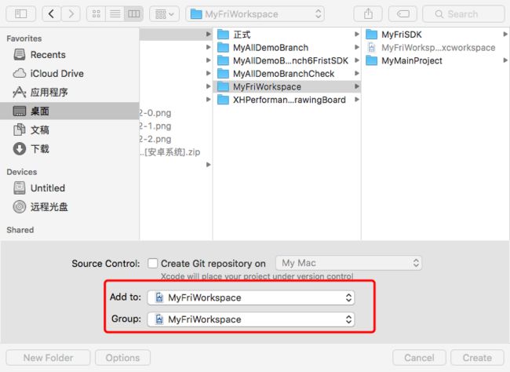Open the item arrangement grouping menu
This screenshot has width=510, height=372.
tap(164, 14)
